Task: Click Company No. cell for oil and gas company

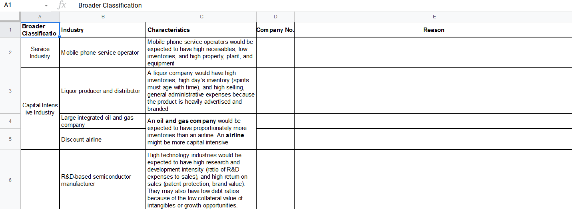Action: click(x=275, y=121)
